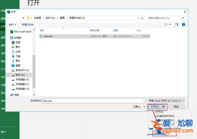
Task: Sort by 名称 column header
Action: tap(42, 31)
